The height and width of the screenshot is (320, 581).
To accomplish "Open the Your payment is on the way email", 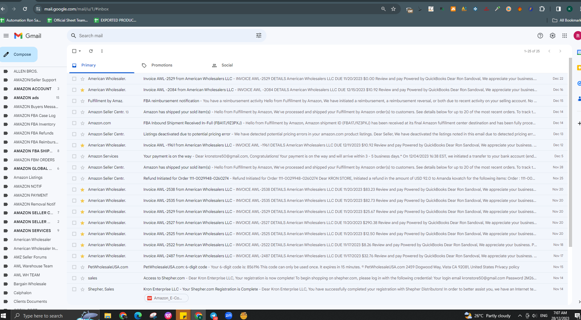I will point(317,156).
